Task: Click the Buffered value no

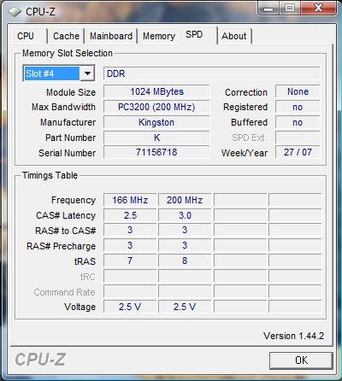Action: [x=298, y=122]
